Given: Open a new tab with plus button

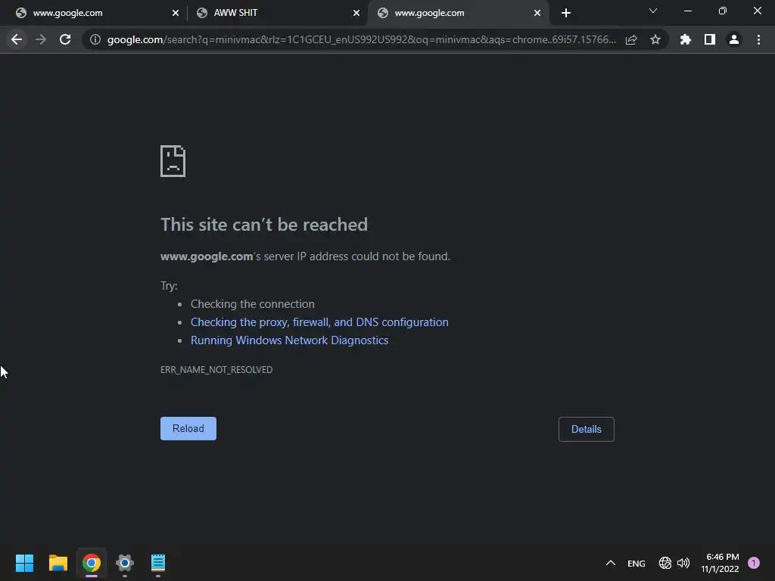Looking at the screenshot, I should (x=566, y=13).
